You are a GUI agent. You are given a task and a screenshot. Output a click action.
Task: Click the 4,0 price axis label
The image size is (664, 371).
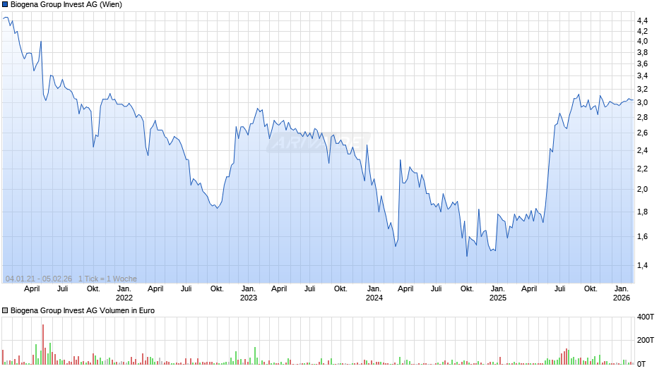coord(642,41)
